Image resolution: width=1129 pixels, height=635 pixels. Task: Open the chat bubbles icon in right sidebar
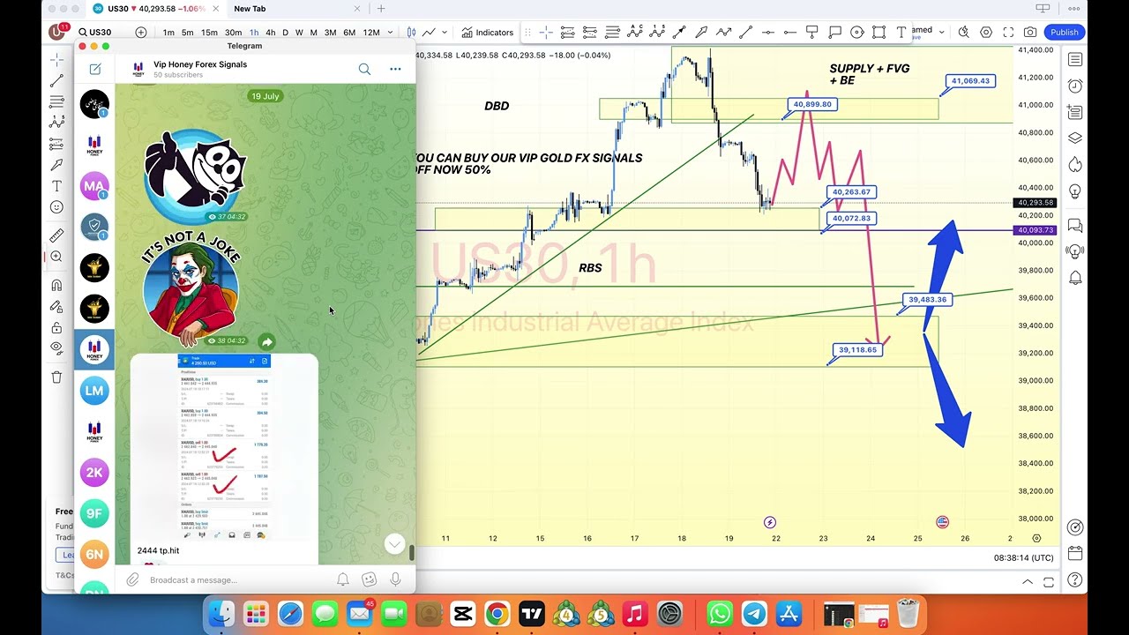point(1075,226)
